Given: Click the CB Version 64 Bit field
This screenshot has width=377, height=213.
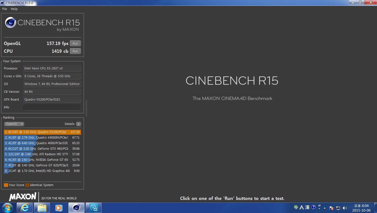Looking at the screenshot, I should (52, 92).
